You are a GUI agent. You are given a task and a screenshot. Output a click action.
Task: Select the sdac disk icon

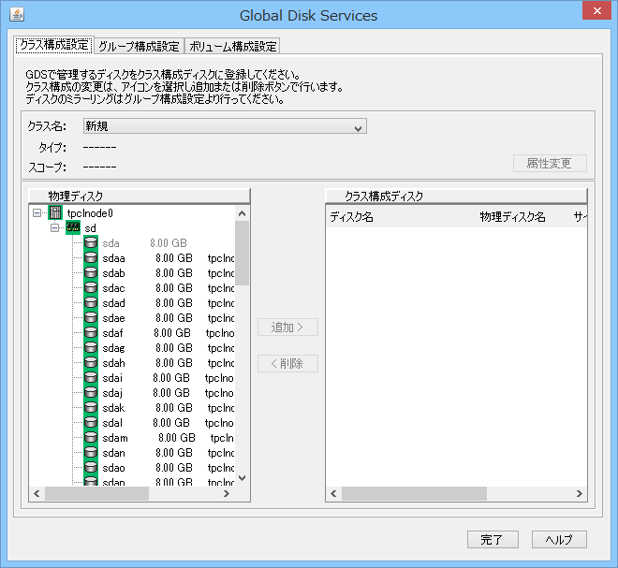pos(91,287)
